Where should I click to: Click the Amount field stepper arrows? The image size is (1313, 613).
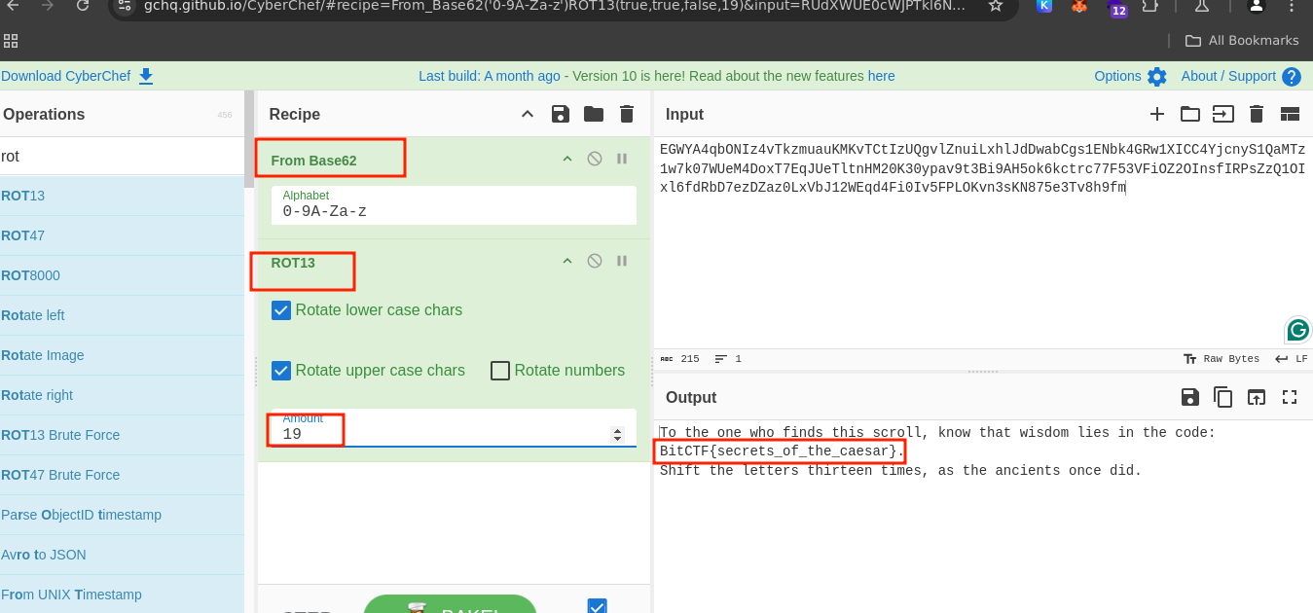617,435
